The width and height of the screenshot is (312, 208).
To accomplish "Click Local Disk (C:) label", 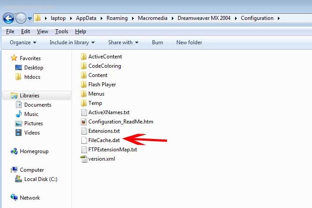I will coord(41,179).
